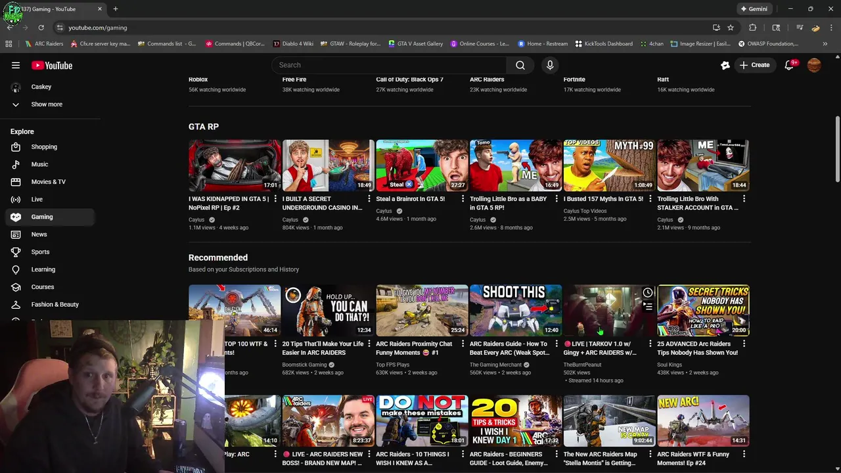Go back with browser back arrow
This screenshot has width=841, height=473.
(10, 28)
